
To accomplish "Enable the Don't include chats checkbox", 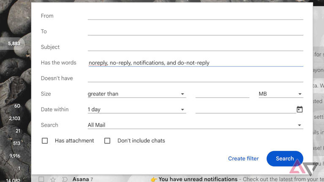I will pos(107,141).
